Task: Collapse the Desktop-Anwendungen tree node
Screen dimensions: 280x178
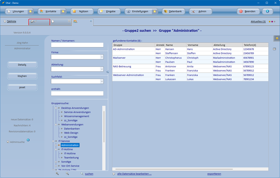Action: point(56,108)
